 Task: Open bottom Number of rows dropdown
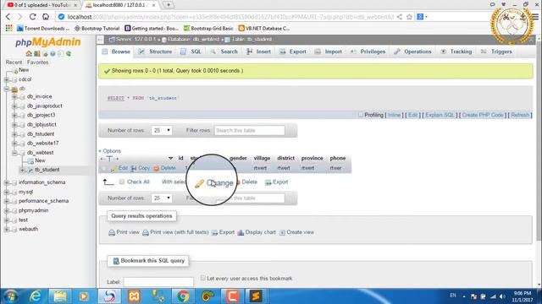[x=162, y=198]
